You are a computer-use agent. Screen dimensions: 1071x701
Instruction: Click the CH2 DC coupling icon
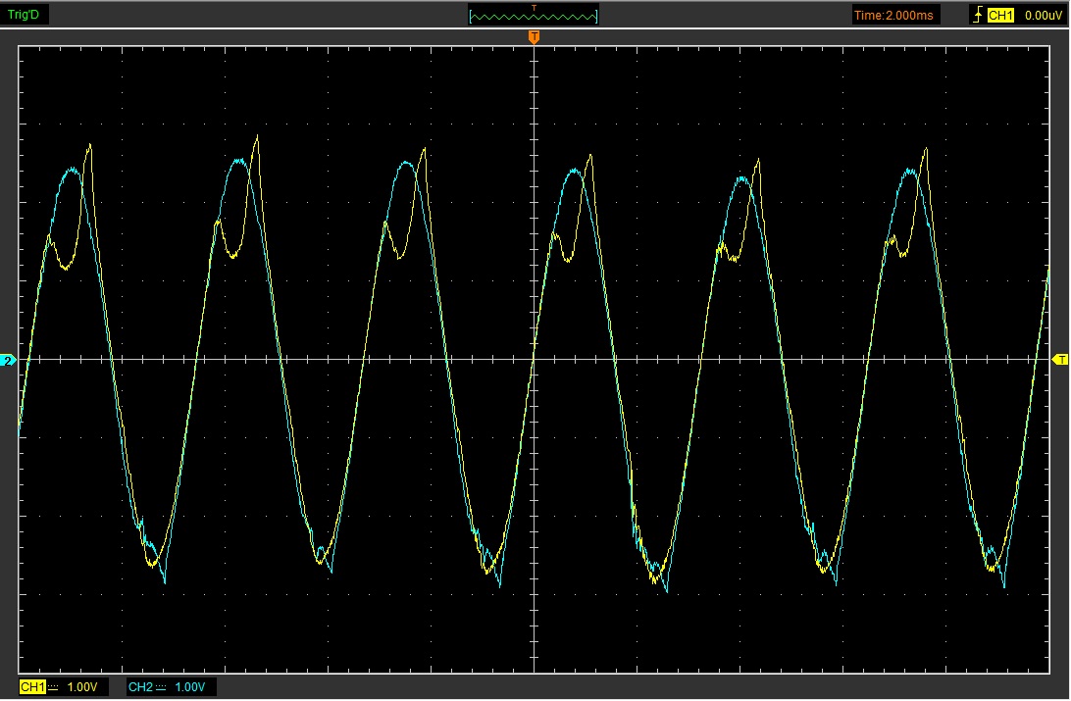click(x=161, y=687)
